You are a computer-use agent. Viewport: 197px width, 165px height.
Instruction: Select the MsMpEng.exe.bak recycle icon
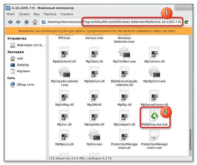[x=154, y=116]
